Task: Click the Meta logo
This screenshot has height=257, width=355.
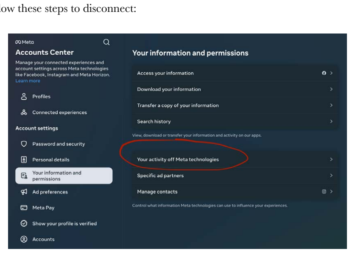Action: 25,42
